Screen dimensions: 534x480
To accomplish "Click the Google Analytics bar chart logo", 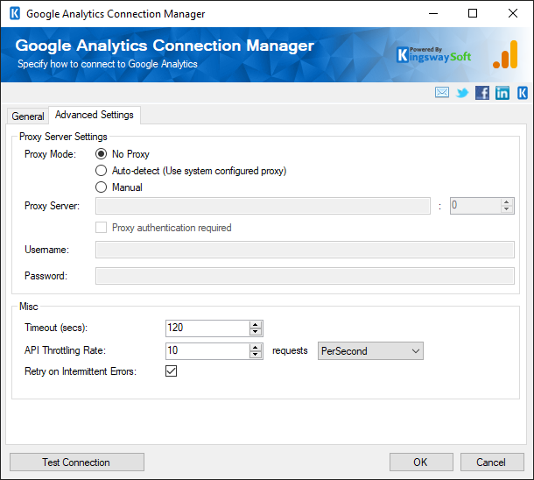I will pos(505,54).
